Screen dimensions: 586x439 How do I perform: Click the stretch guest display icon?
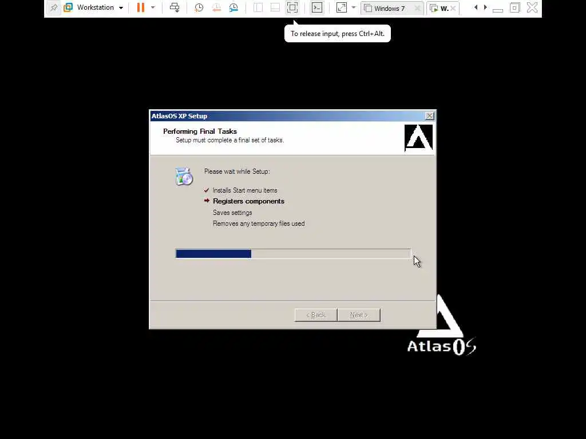(342, 7)
